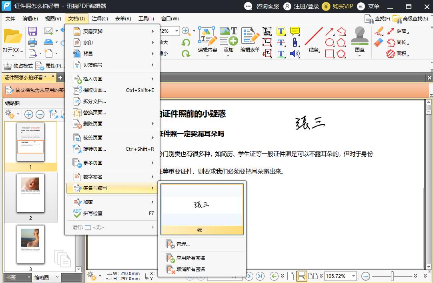Add an audio comment with the speaker icon
Viewport: 433px width, 283px height.
[295, 53]
